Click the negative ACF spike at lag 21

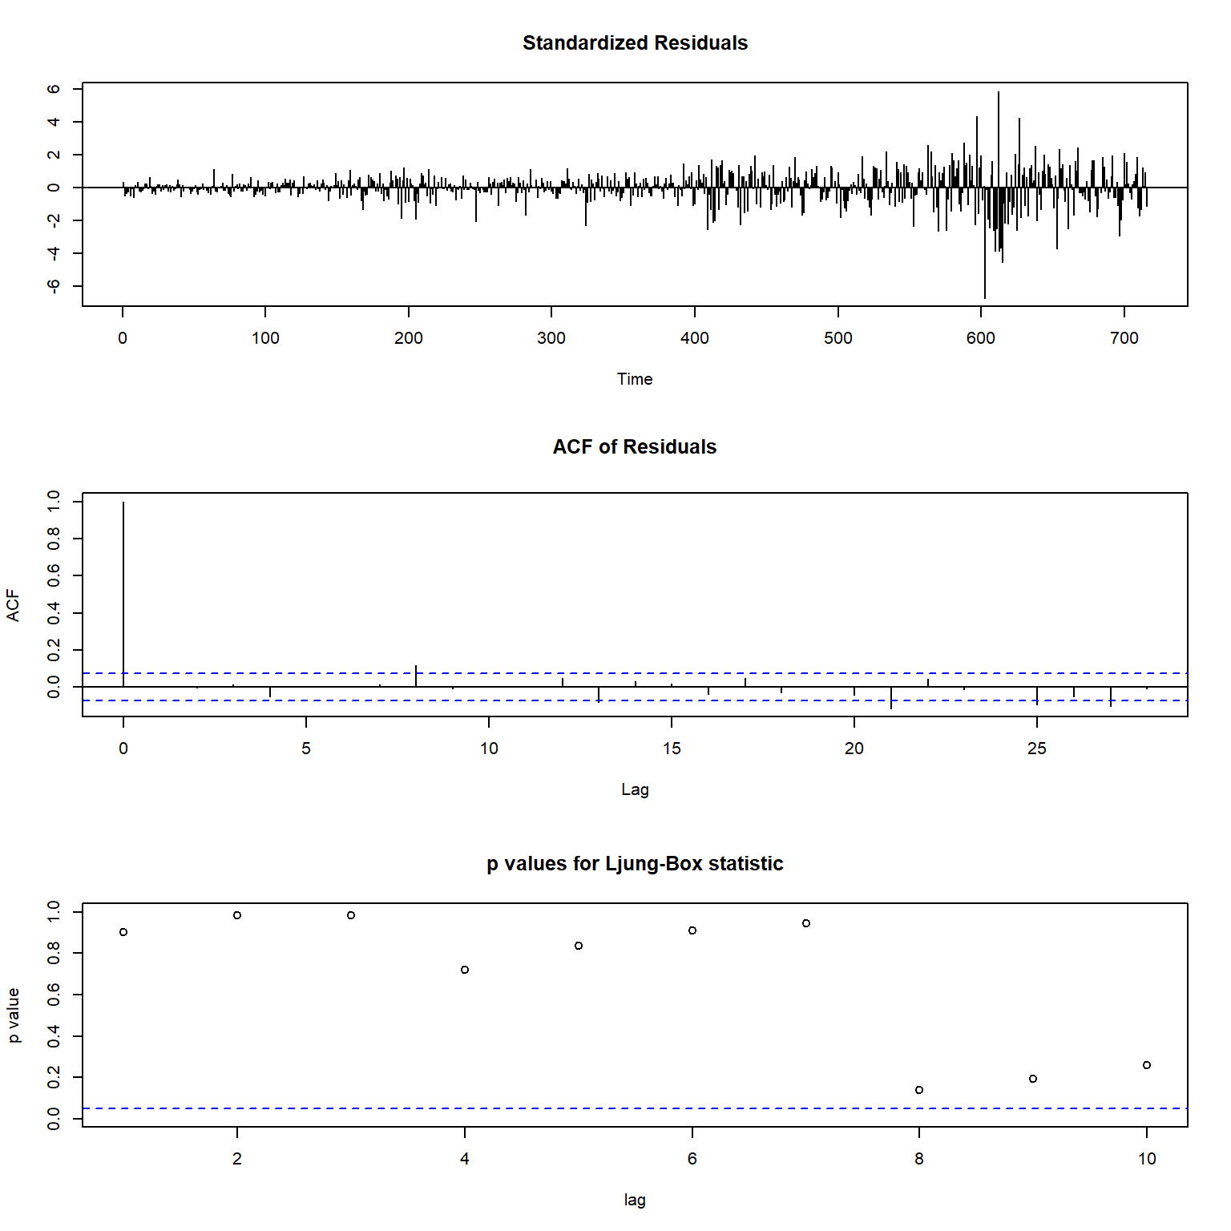891,697
